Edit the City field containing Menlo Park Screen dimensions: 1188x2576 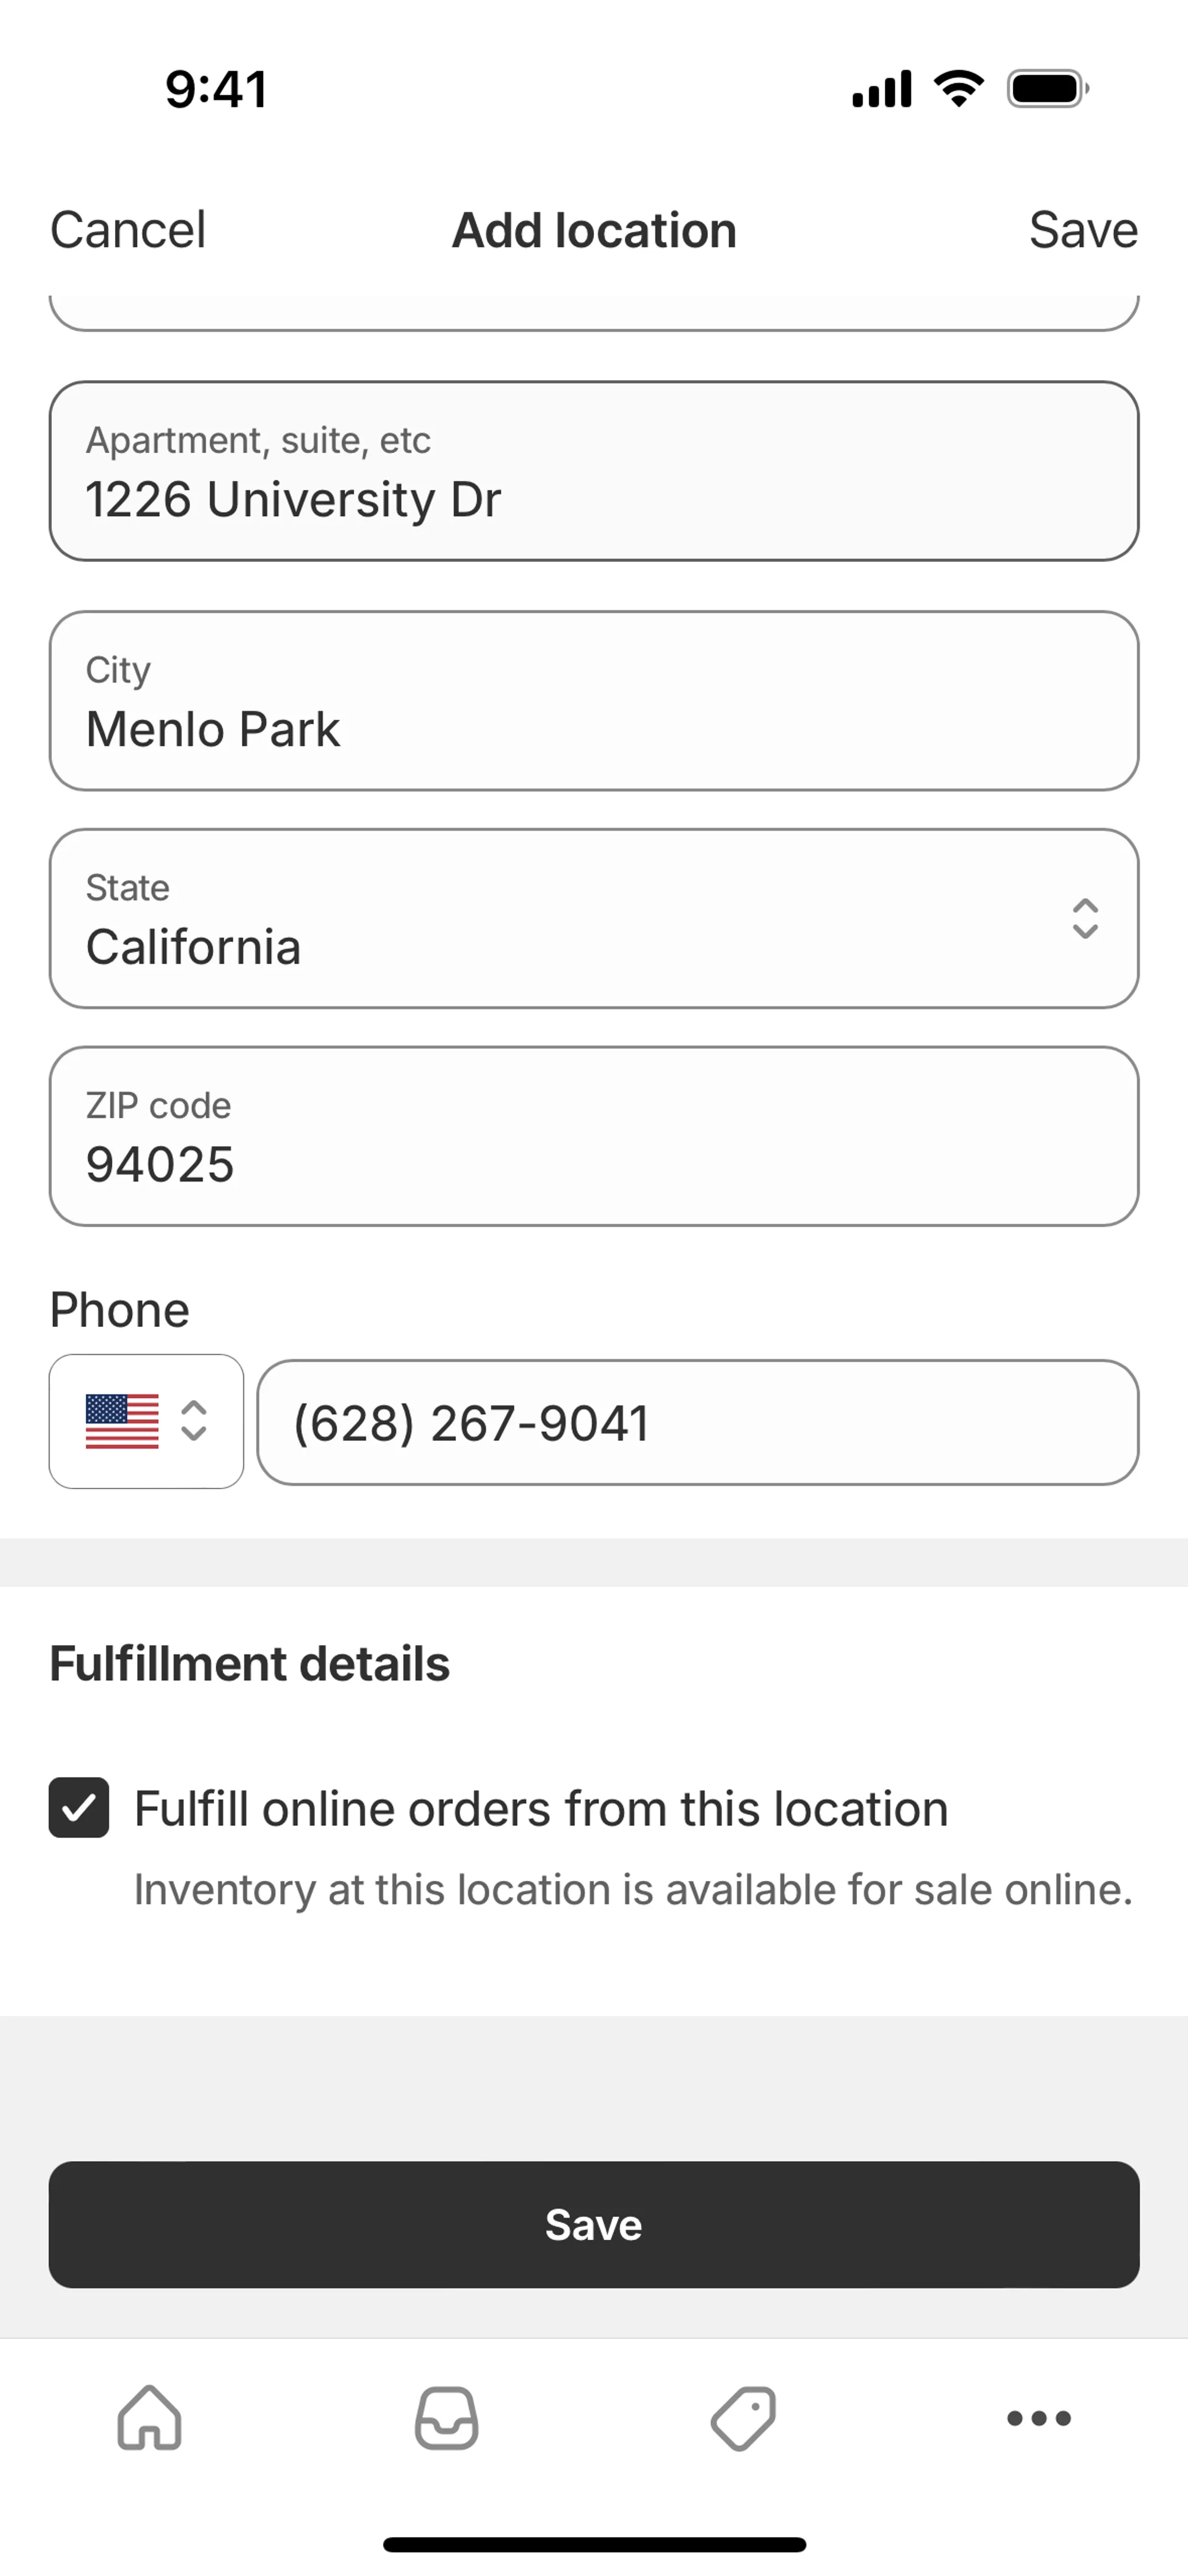(x=594, y=701)
